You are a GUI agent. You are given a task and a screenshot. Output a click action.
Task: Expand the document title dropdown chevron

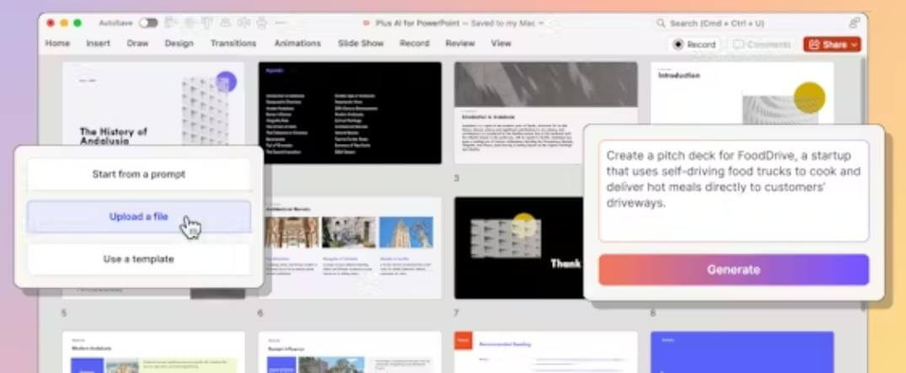point(541,24)
